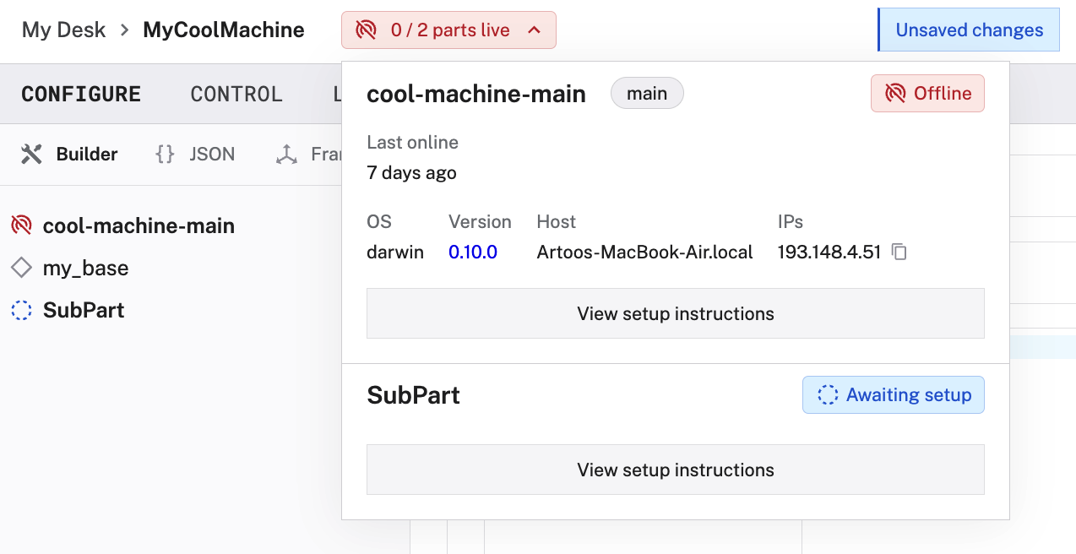
Task: Click the crossed-out signal icon in parts live badge
Action: (364, 30)
